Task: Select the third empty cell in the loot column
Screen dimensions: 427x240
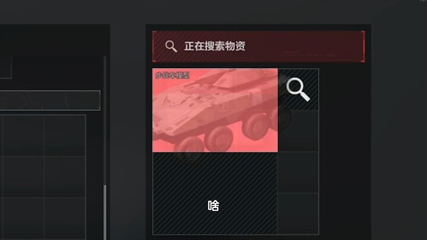Action: pos(298,172)
